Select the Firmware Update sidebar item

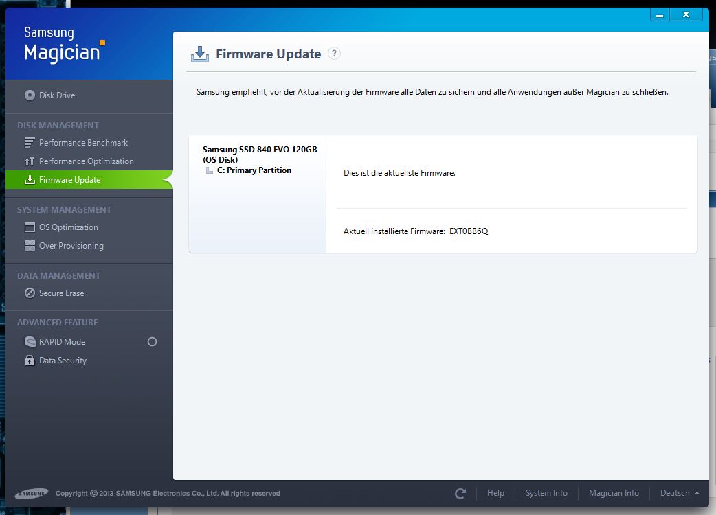(89, 180)
